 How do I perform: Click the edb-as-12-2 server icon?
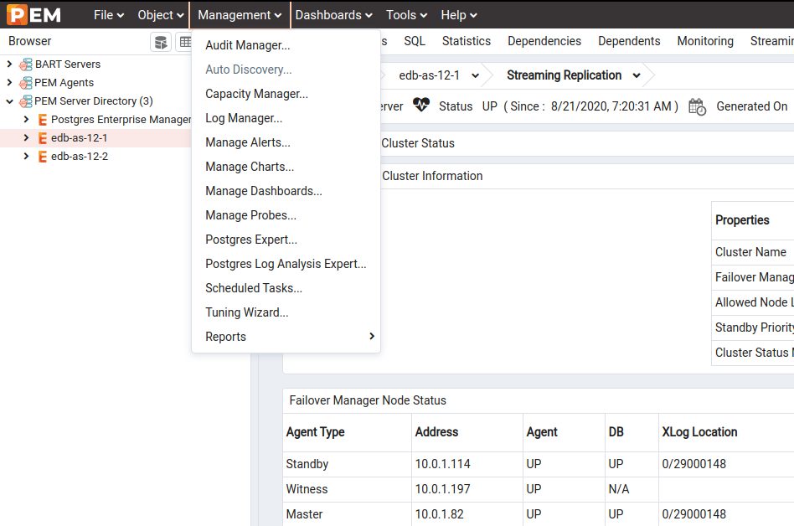click(43, 157)
